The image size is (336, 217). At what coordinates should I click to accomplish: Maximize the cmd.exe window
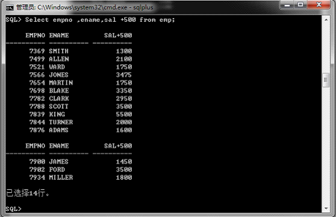[300, 5]
